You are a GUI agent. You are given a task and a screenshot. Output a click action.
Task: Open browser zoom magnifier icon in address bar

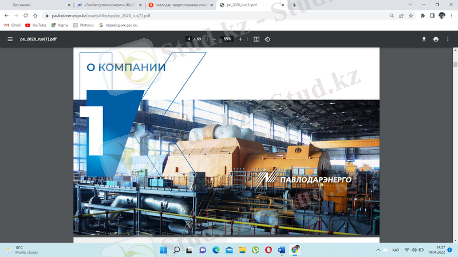coord(392,15)
